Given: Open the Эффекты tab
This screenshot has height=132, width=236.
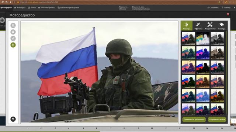Looking at the screenshot, I should click(198, 26).
